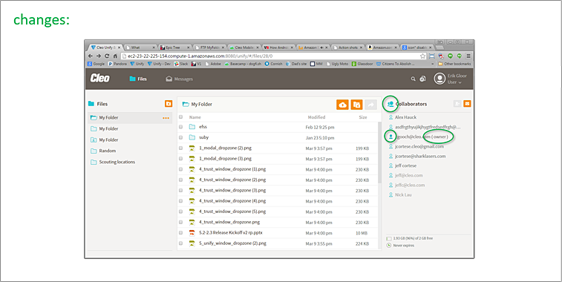
Task: Click the efss folder icon
Action: point(192,127)
